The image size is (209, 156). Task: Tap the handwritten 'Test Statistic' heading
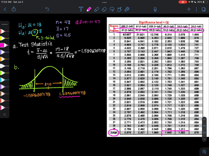point(35,44)
